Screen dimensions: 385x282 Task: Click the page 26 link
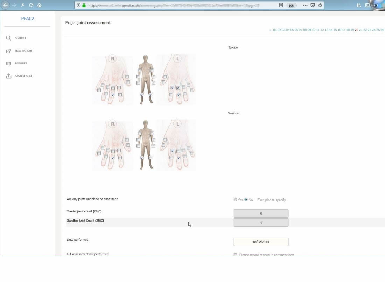point(382,30)
